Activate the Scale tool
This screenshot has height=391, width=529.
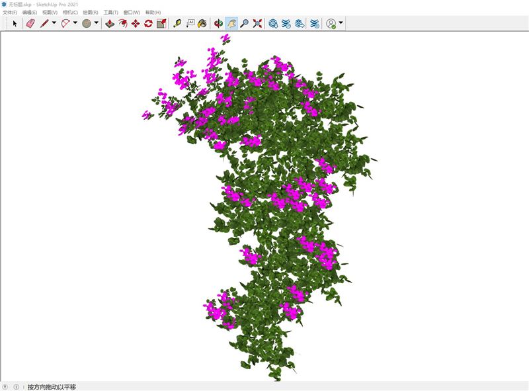coord(161,24)
